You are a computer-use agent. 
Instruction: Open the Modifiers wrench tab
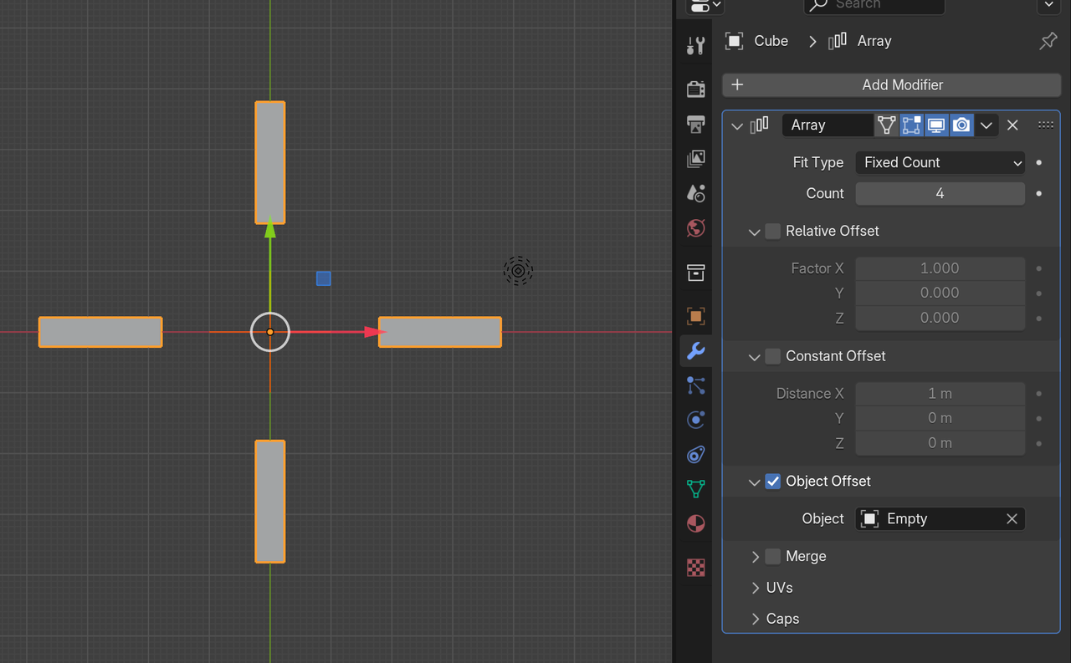tap(695, 351)
